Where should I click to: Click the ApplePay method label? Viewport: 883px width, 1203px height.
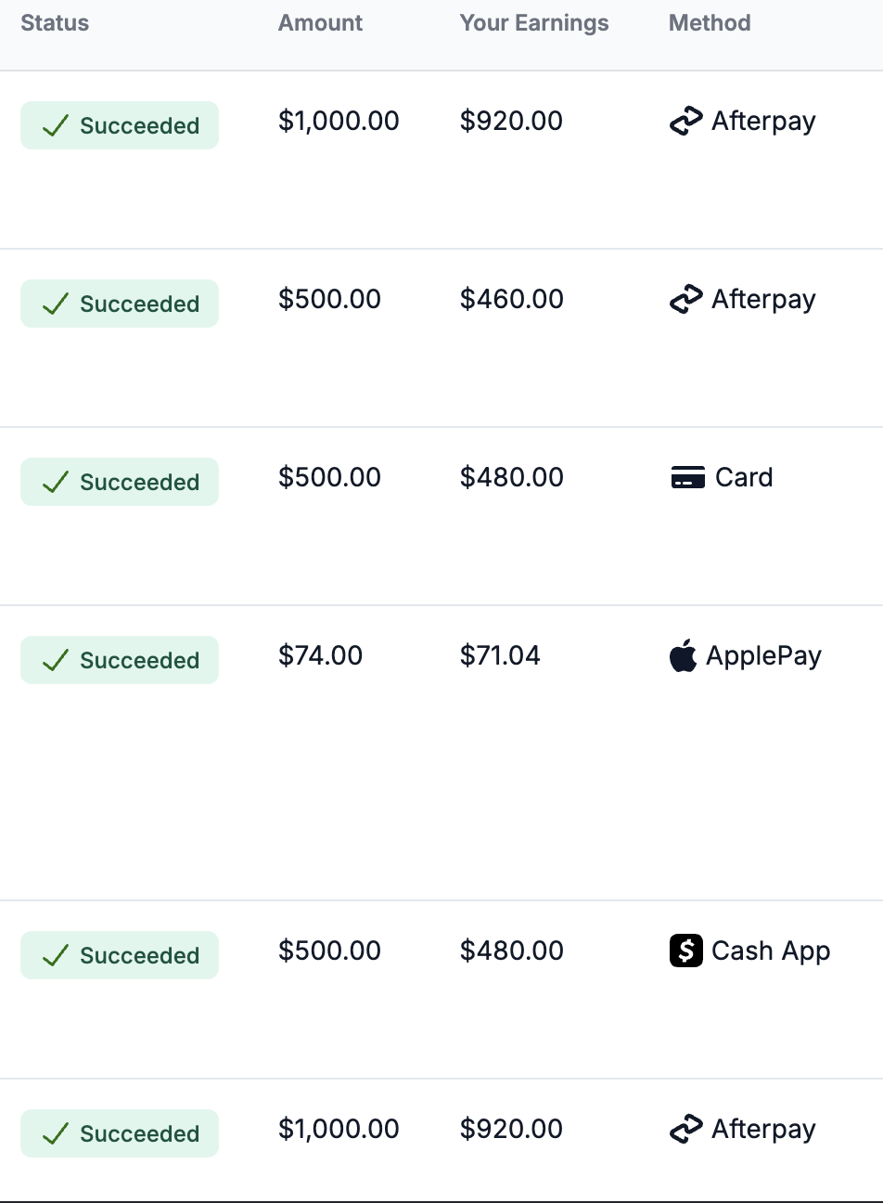(x=763, y=656)
